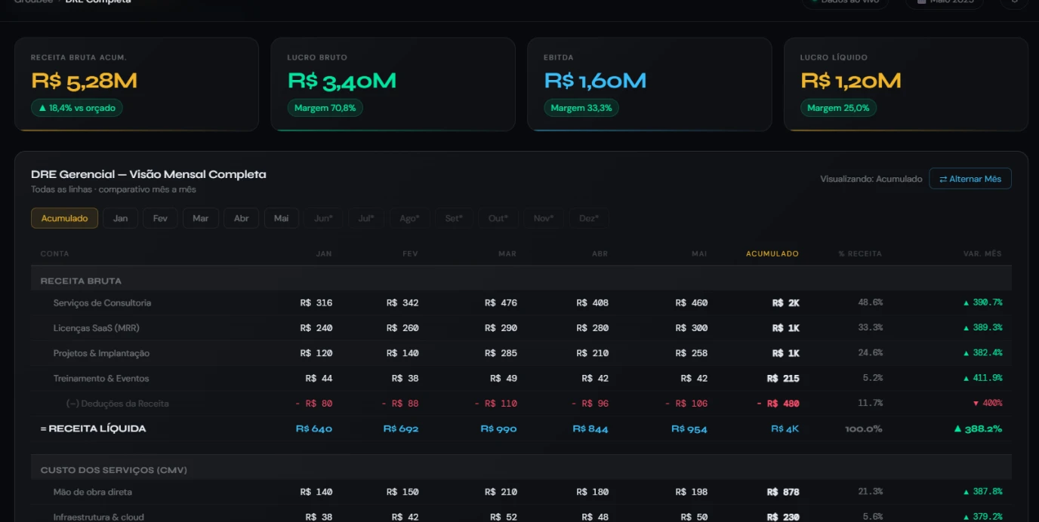Click the Dados ao vivo status pill
Viewport: 1039px width, 522px height.
(x=845, y=2)
